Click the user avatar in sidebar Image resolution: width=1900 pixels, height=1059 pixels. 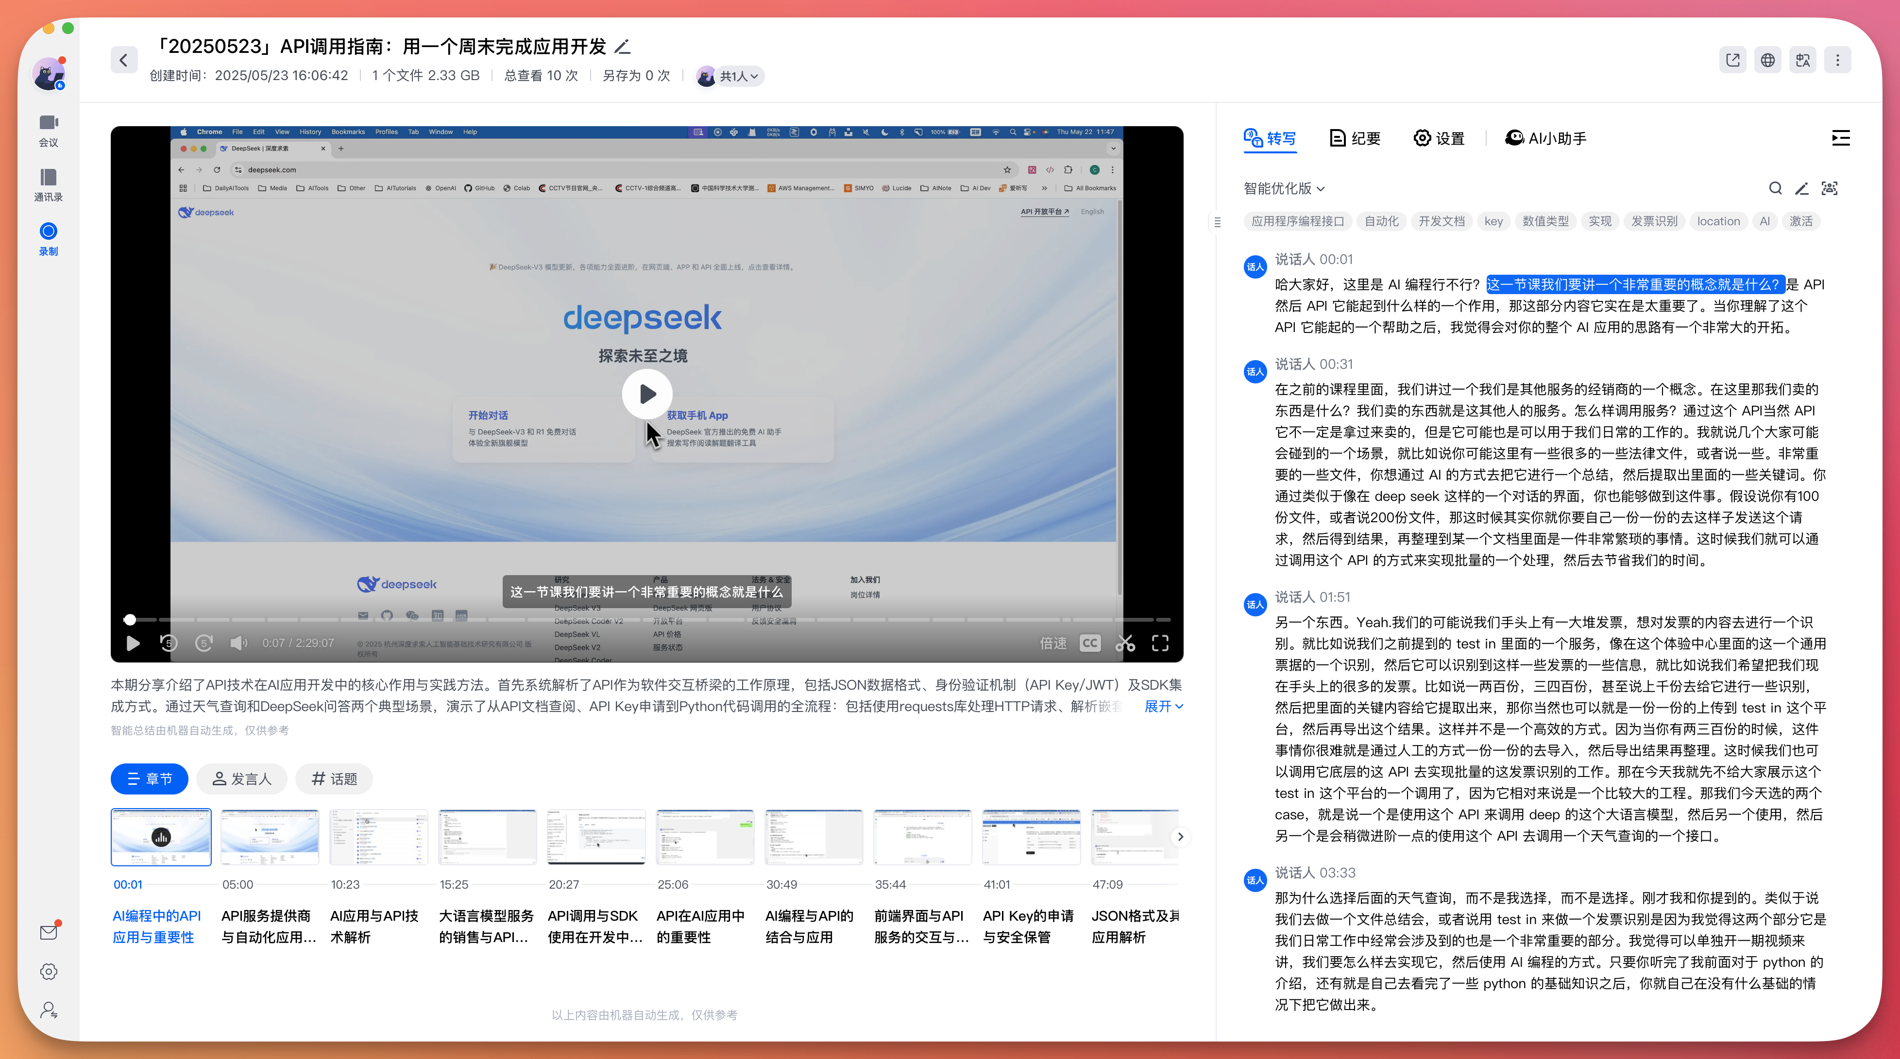[x=49, y=74]
